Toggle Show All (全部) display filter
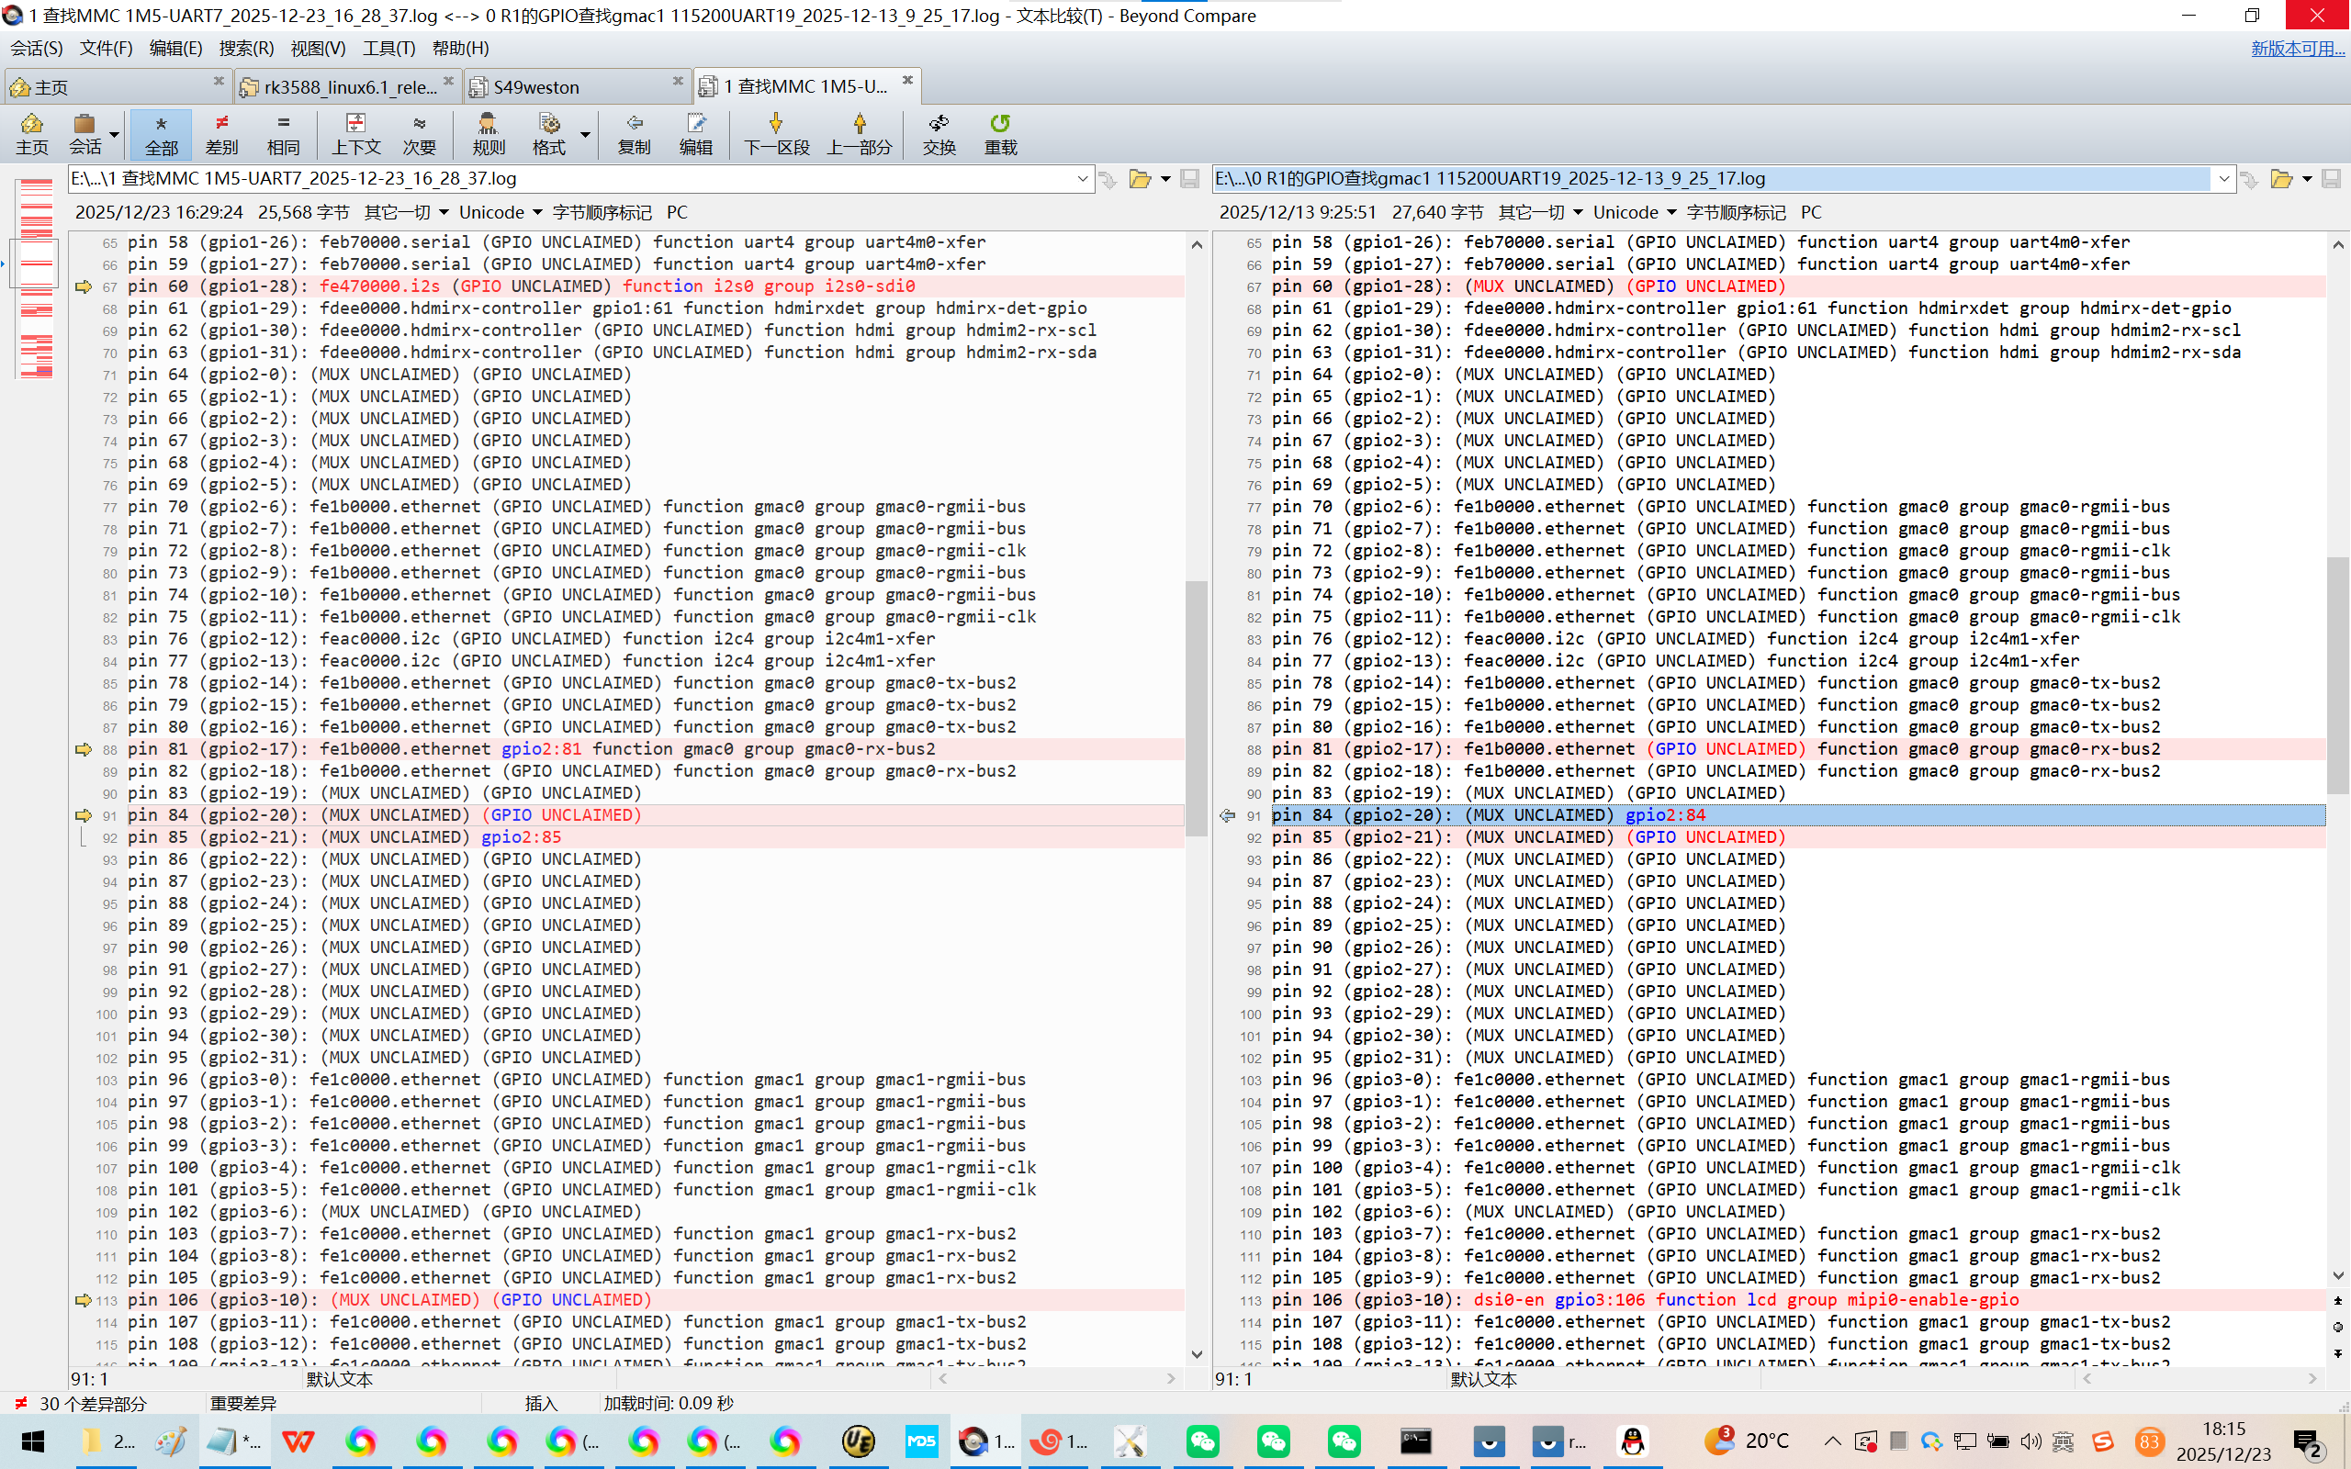 tap(162, 133)
